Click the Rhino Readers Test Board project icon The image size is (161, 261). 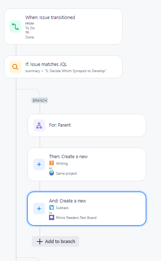52,217
